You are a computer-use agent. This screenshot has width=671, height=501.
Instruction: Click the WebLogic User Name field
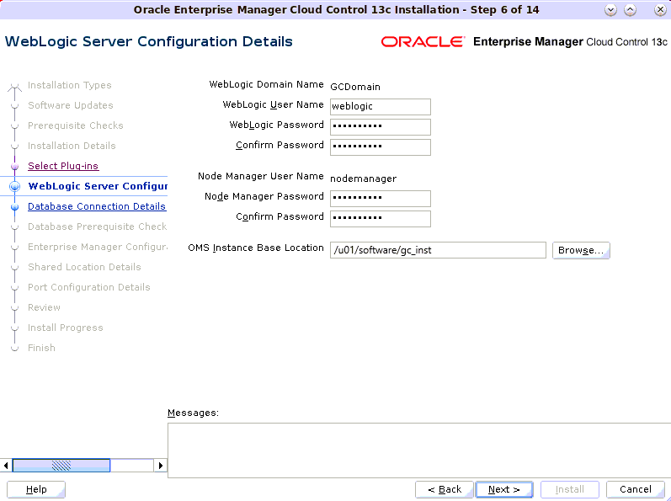380,107
